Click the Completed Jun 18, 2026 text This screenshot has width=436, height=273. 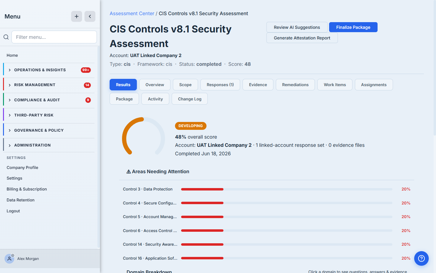tap(203, 153)
